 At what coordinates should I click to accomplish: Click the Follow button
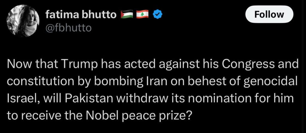tap(269, 14)
